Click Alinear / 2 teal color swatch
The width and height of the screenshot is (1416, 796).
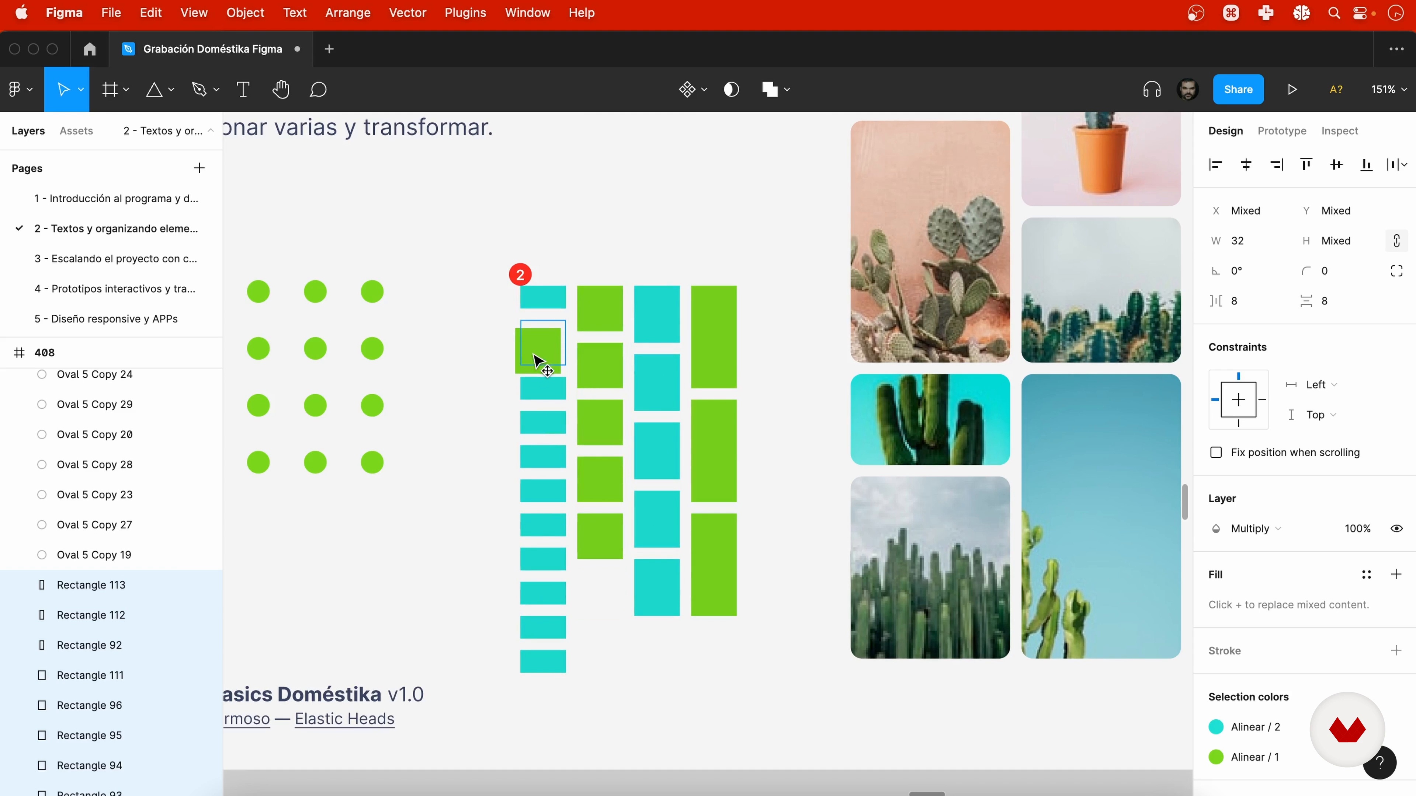1216,727
